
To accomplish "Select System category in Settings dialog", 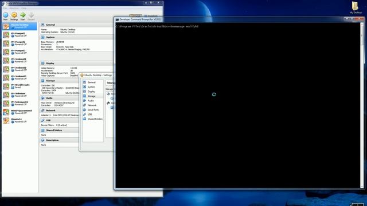I will (x=93, y=87).
